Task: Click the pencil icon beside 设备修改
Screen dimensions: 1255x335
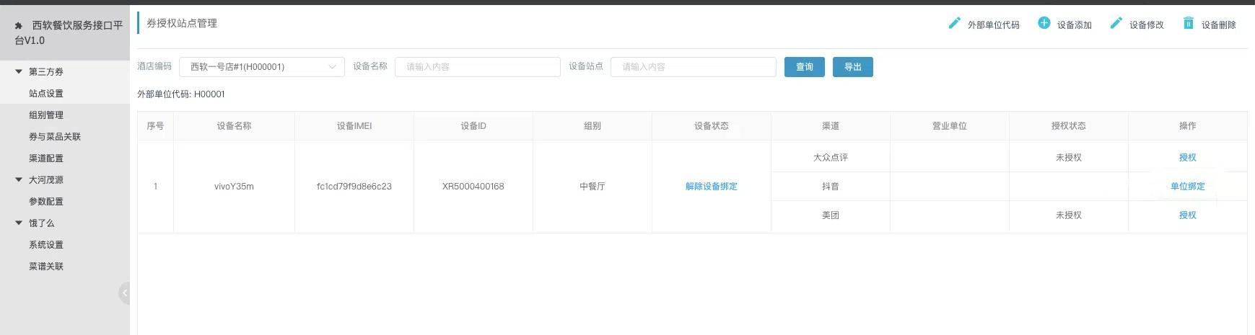Action: tap(1116, 23)
